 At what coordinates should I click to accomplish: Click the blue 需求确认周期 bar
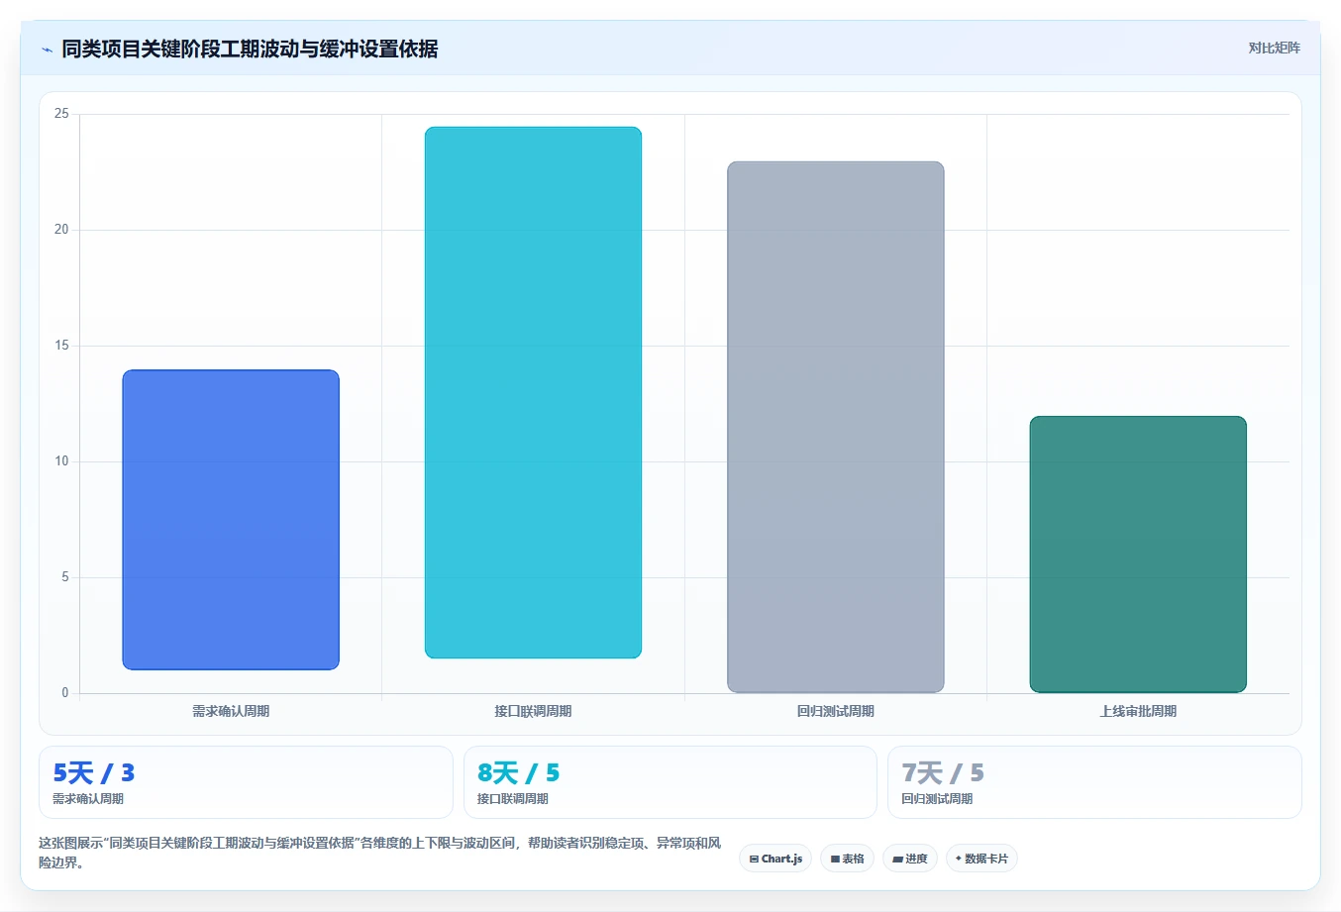[231, 520]
